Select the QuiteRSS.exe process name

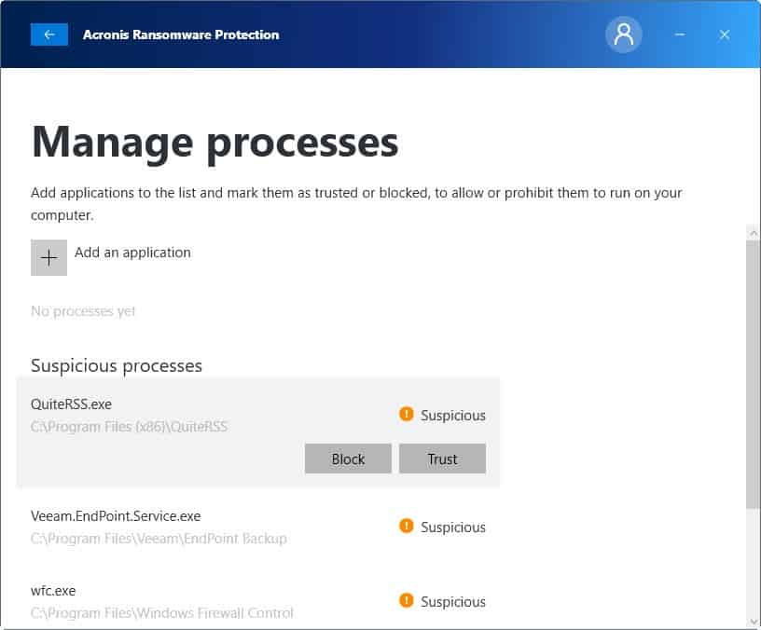(71, 404)
